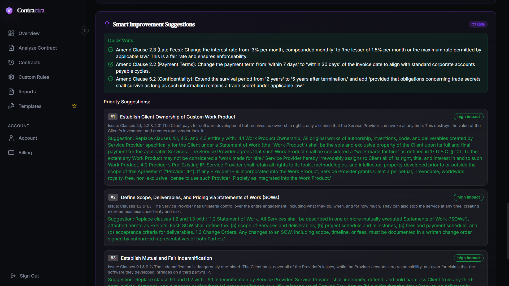Click the Elite badge
The height and width of the screenshot is (286, 509).
(x=478, y=24)
